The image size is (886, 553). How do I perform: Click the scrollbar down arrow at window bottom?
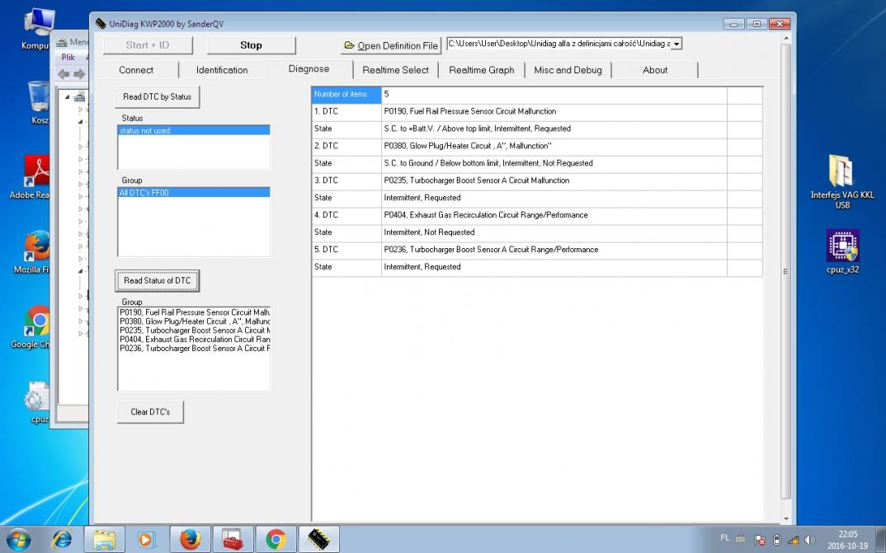[785, 518]
